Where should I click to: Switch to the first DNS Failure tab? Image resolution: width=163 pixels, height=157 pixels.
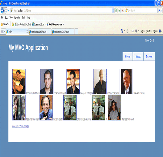40,32
